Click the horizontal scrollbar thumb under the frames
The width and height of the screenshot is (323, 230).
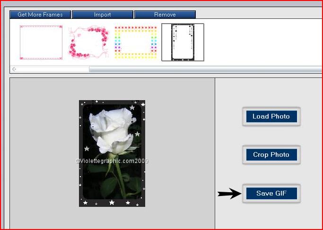coord(203,69)
